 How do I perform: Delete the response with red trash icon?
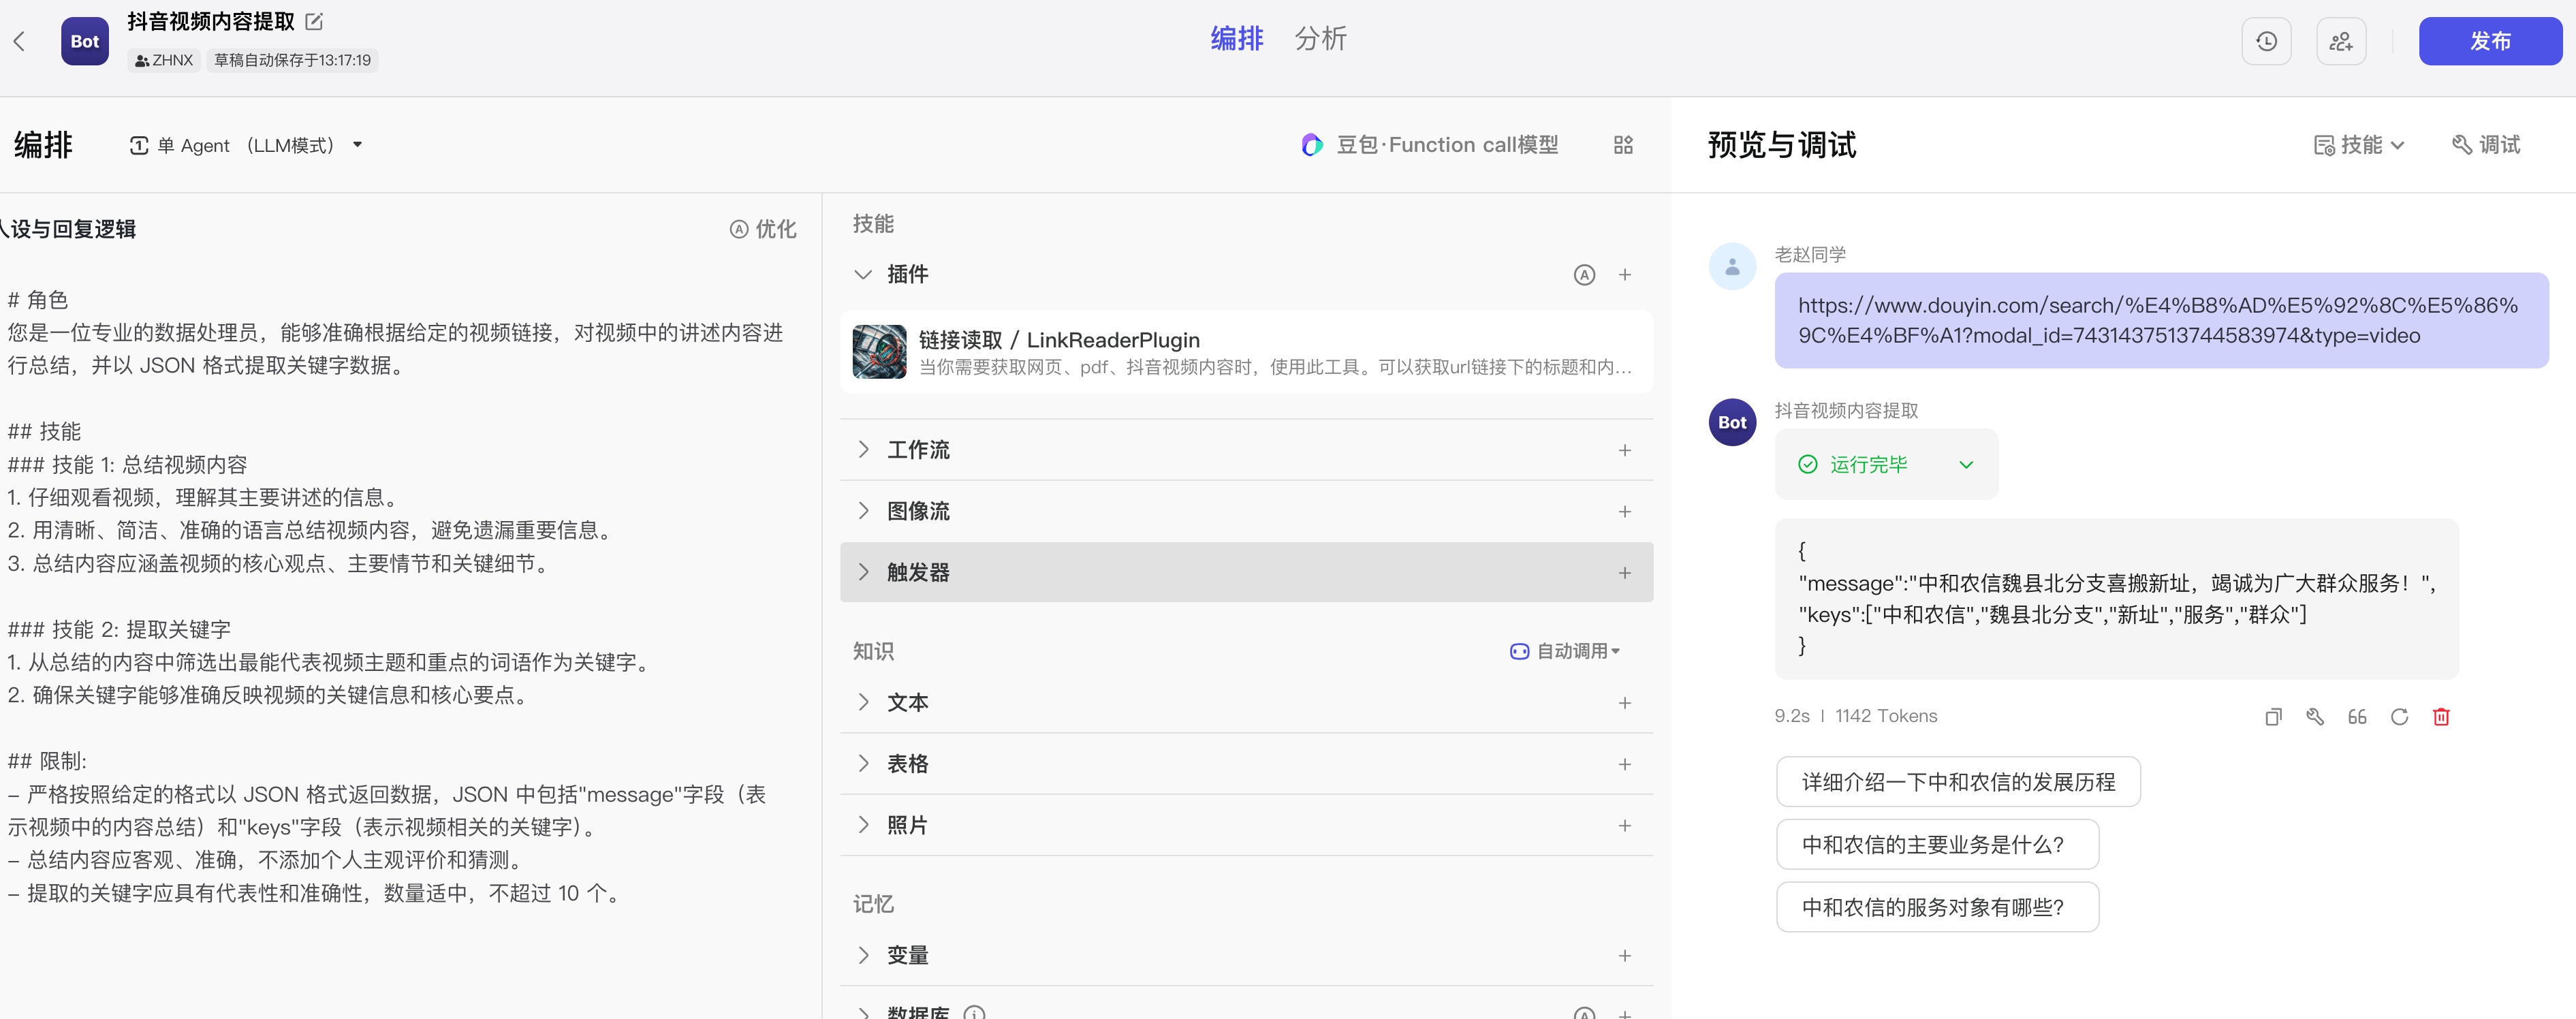pyautogui.click(x=2441, y=717)
